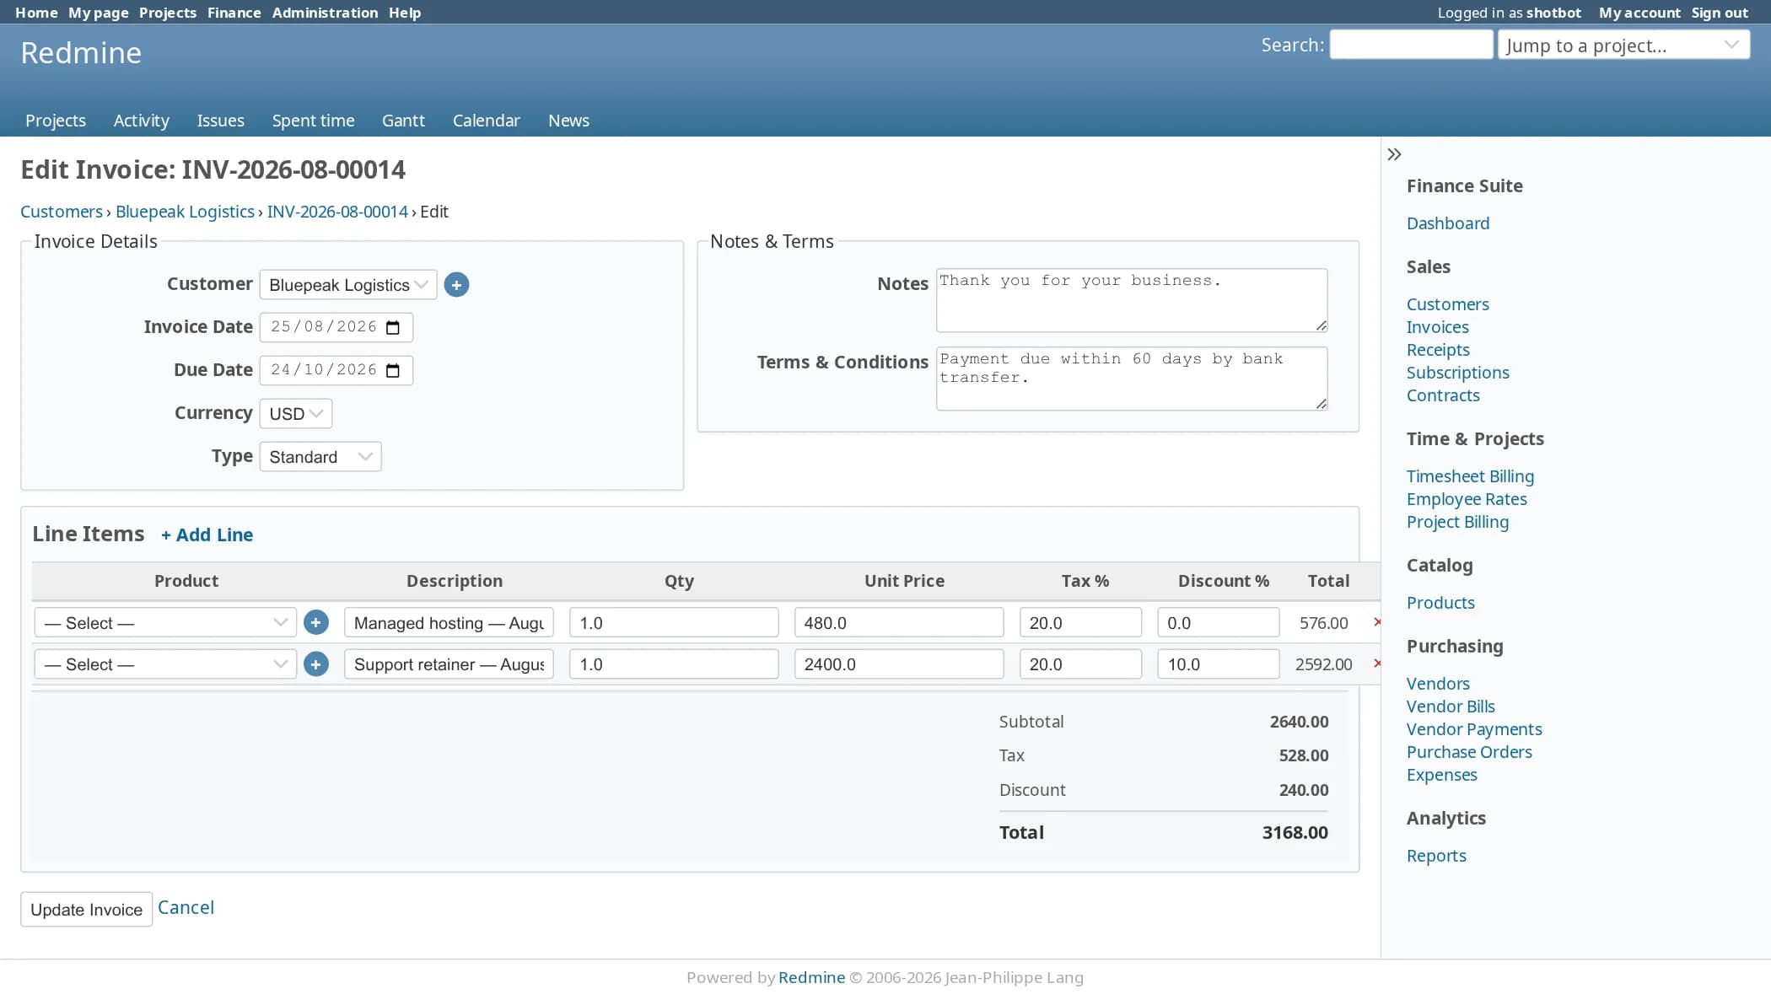Viewport: 1771px width, 994px height.
Task: Open Reports under Analytics
Action: (x=1436, y=856)
